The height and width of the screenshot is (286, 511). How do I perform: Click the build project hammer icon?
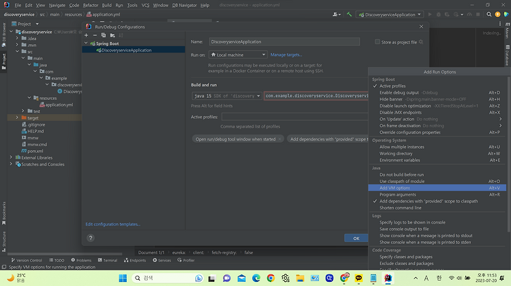coord(349,14)
